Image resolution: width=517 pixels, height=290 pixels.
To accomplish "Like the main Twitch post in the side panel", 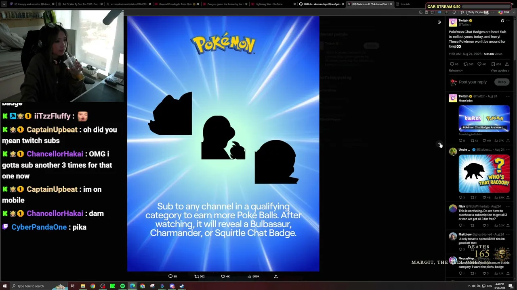I will click(479, 64).
